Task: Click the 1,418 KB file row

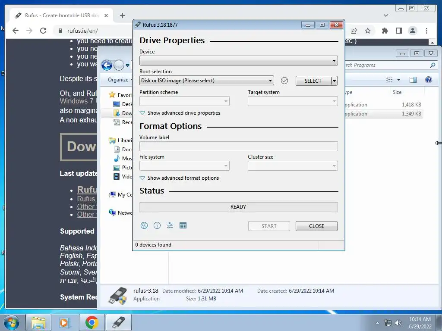Action: (x=384, y=104)
